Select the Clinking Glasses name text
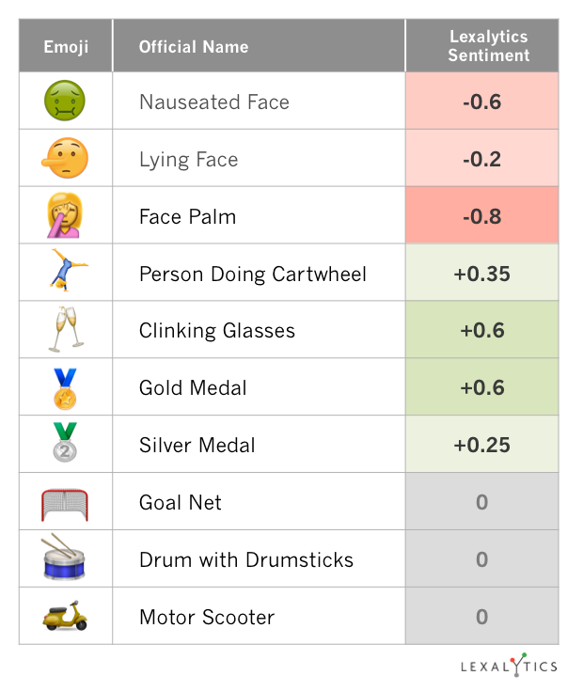 (x=217, y=331)
